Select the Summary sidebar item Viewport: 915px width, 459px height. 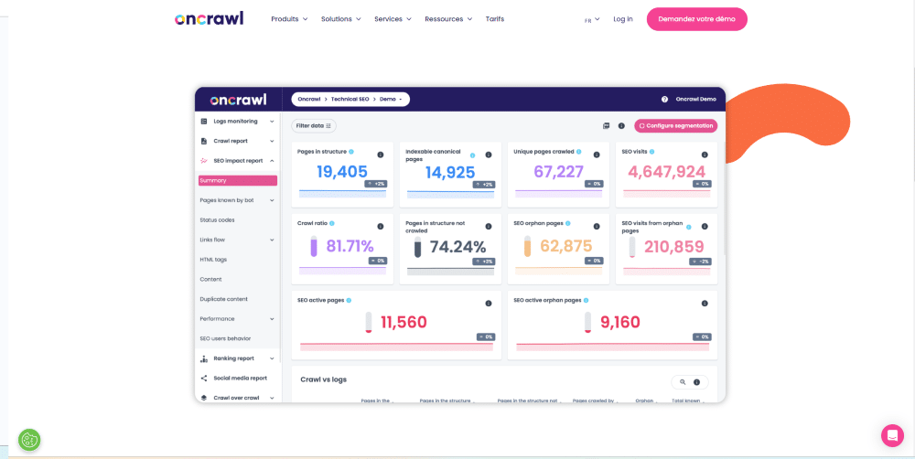click(x=238, y=181)
